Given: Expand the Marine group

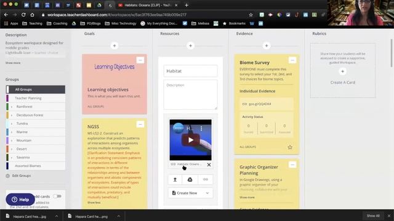Looking at the screenshot, I should pos(11,132).
